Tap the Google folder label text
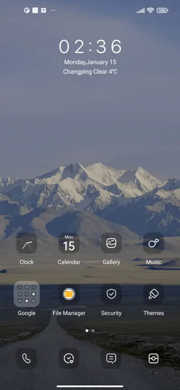This screenshot has height=390, width=180. pyautogui.click(x=27, y=313)
